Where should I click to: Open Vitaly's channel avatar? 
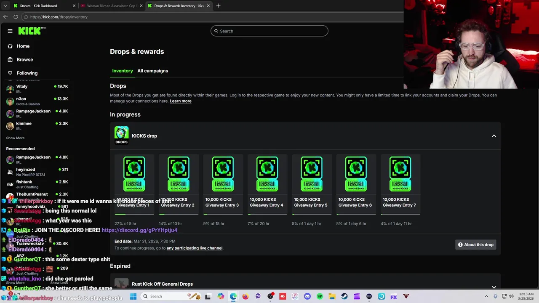10,89
